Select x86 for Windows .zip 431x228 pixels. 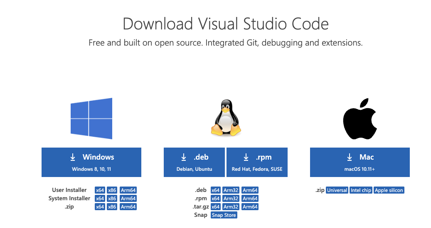[x=112, y=206]
